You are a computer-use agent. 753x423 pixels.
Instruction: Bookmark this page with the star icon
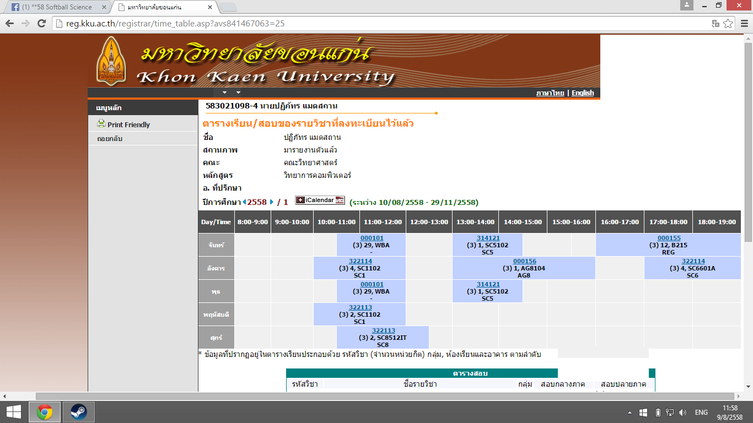point(728,24)
